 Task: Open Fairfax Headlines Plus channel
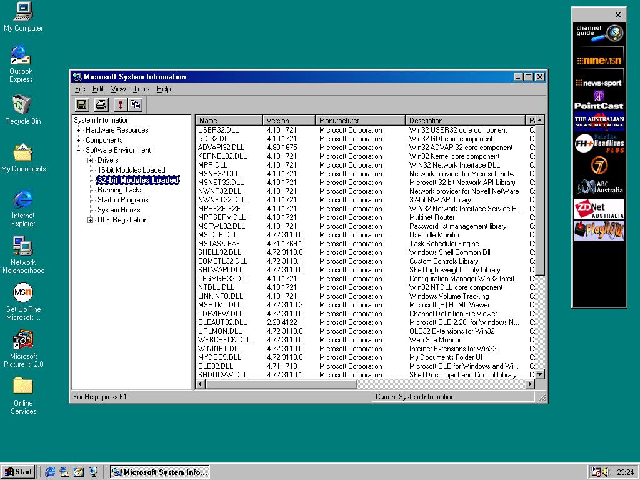[599, 143]
